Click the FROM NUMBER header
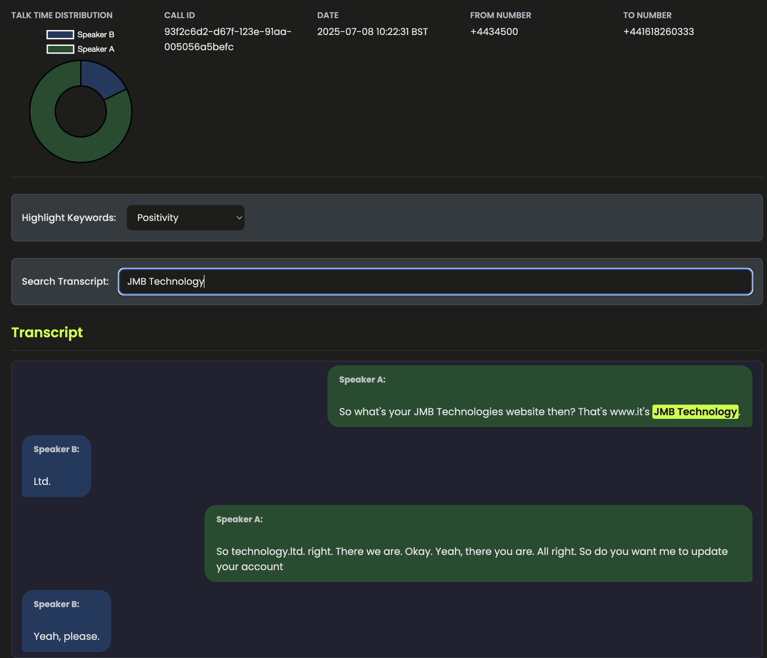 click(500, 15)
